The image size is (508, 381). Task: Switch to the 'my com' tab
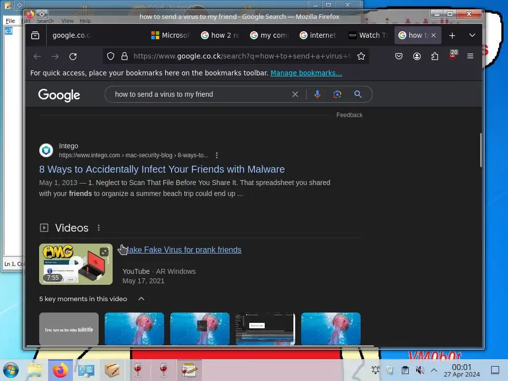269,35
